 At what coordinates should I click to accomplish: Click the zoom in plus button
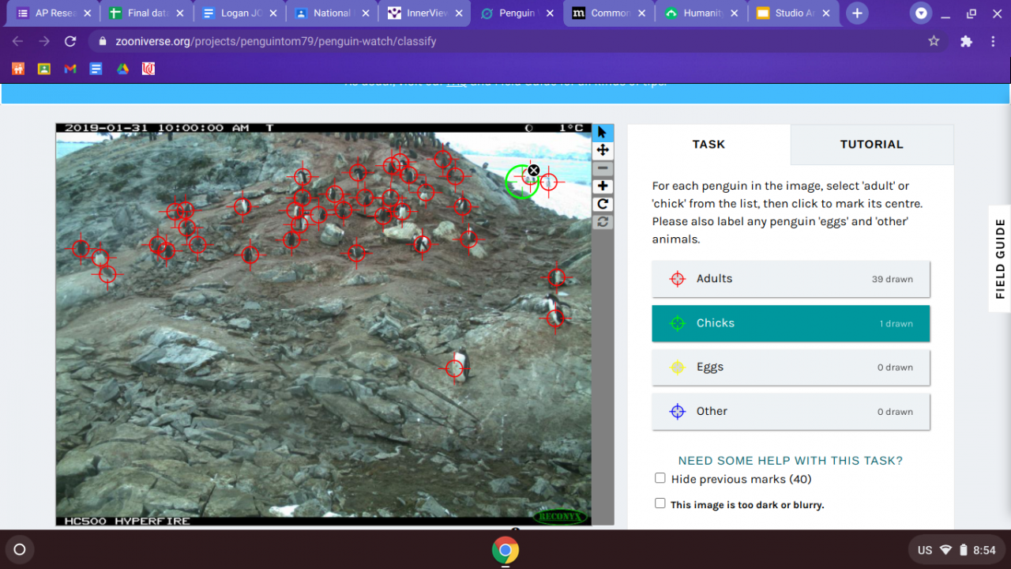tap(603, 187)
